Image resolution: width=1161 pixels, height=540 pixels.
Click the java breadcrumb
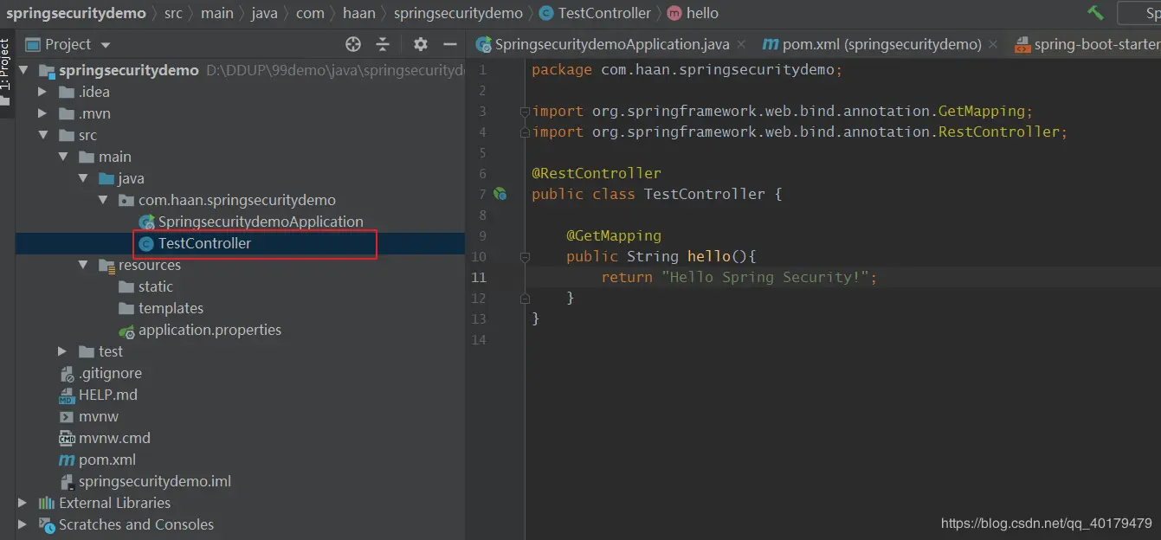click(266, 13)
